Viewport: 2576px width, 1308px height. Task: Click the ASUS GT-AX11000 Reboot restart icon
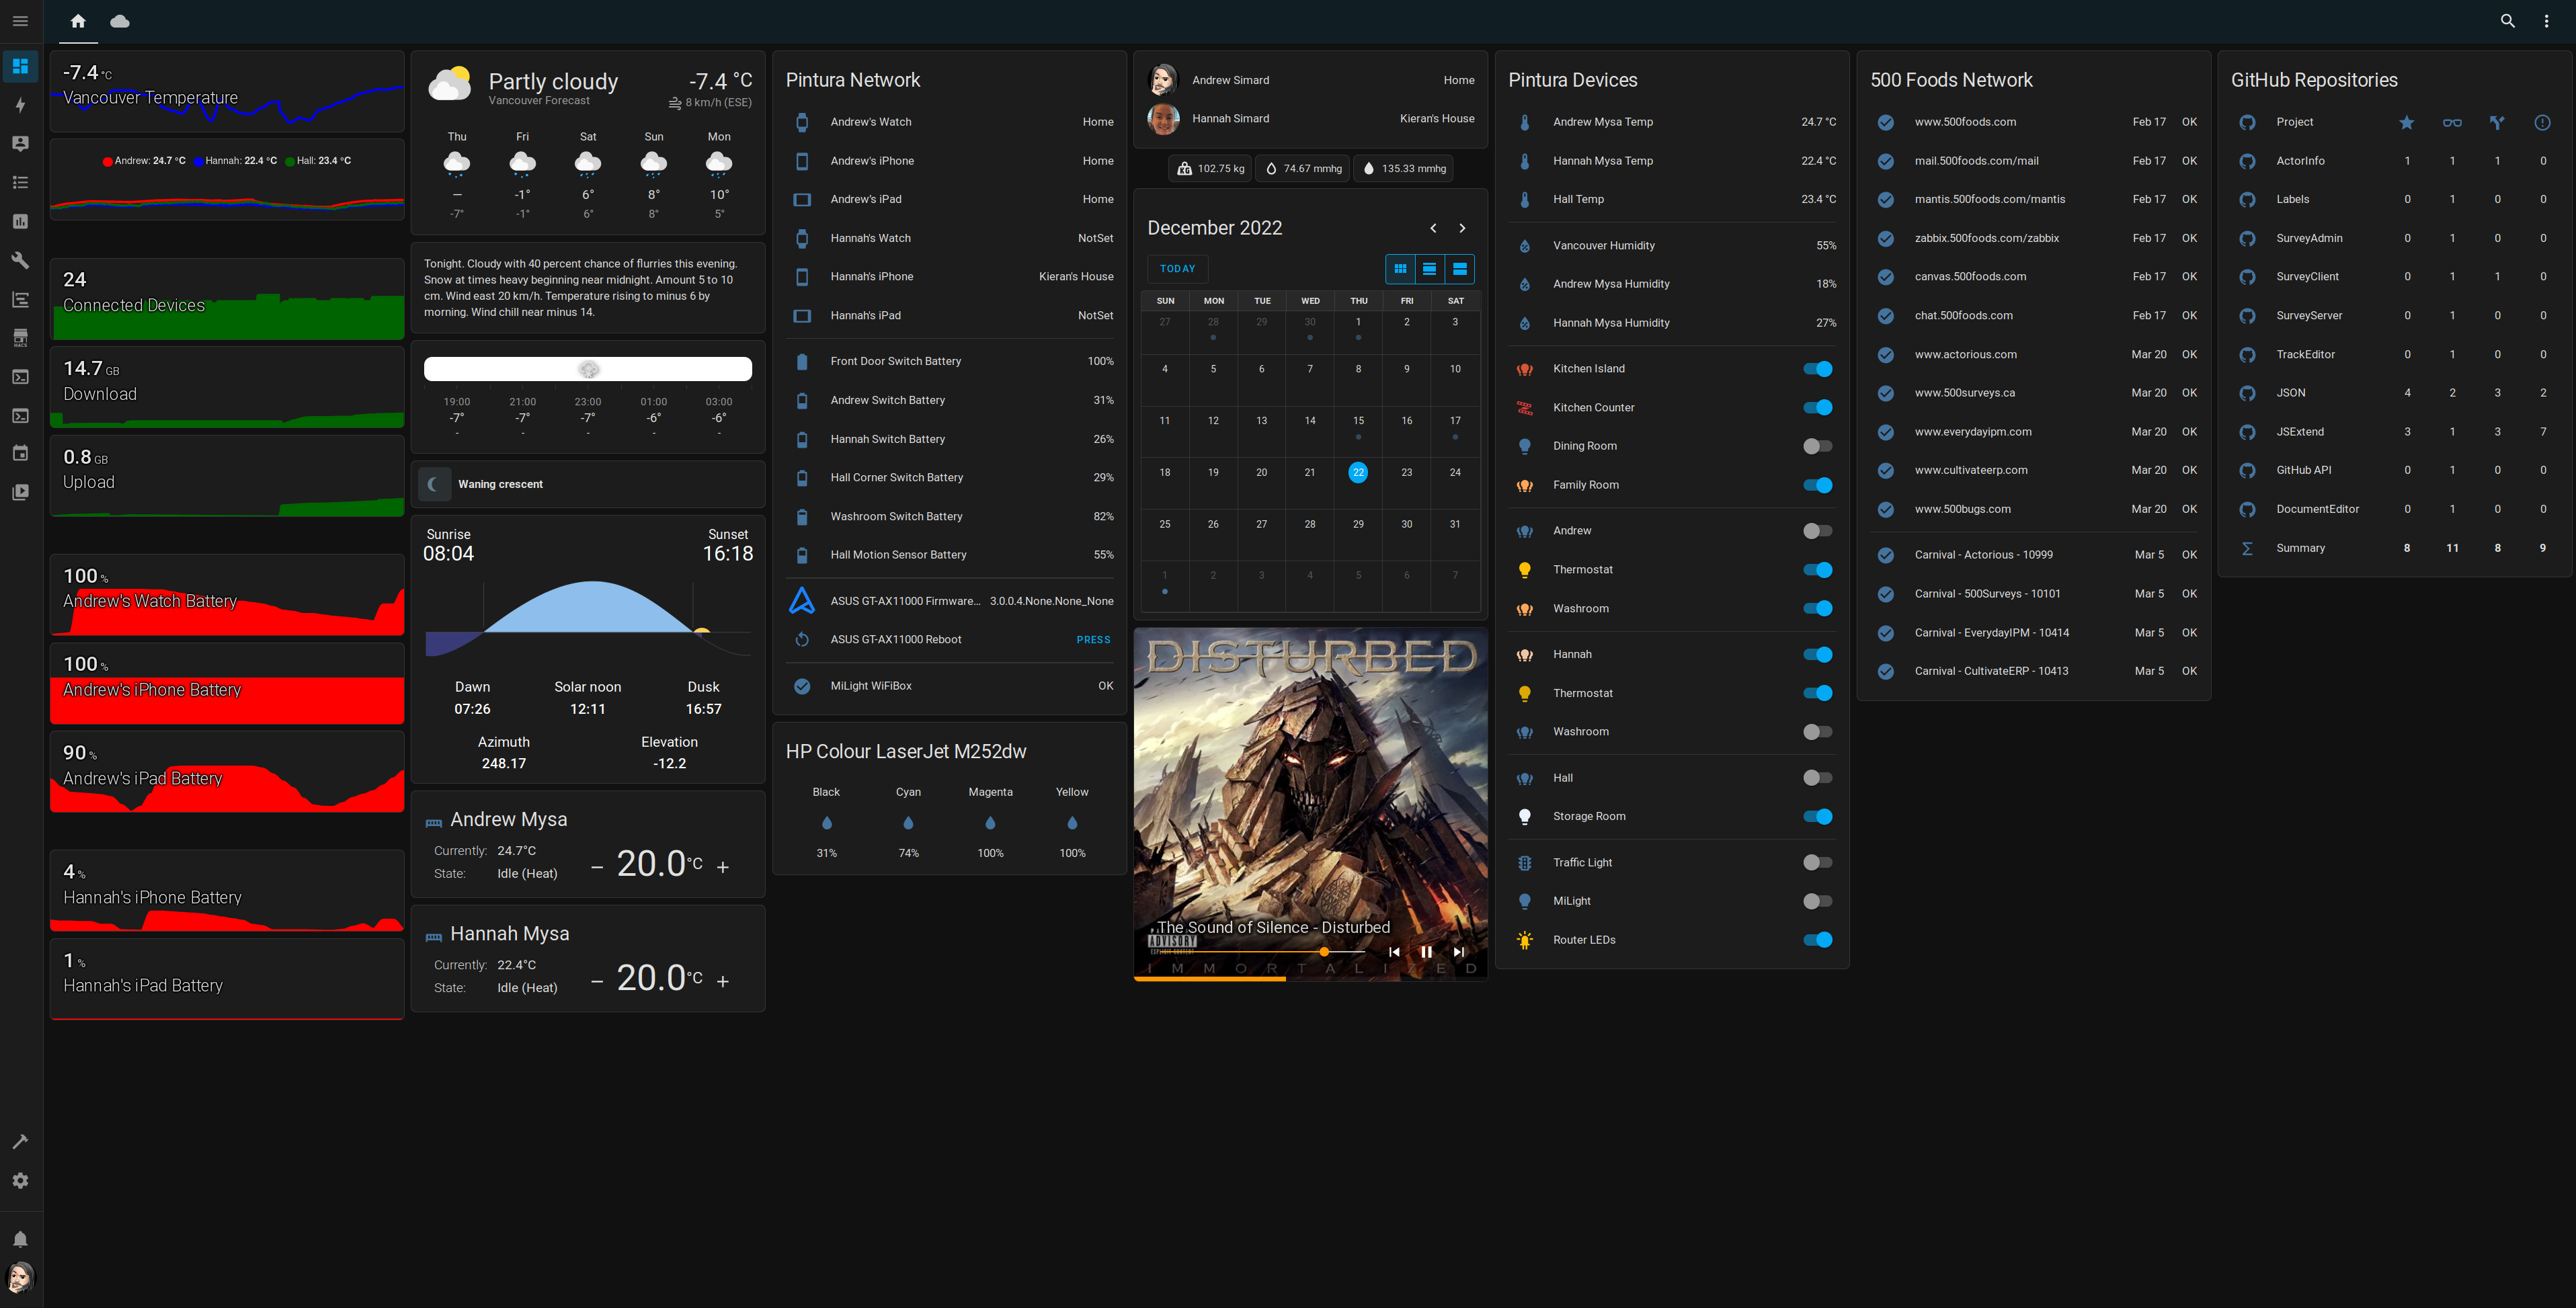tap(802, 640)
